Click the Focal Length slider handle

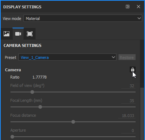click(40, 107)
